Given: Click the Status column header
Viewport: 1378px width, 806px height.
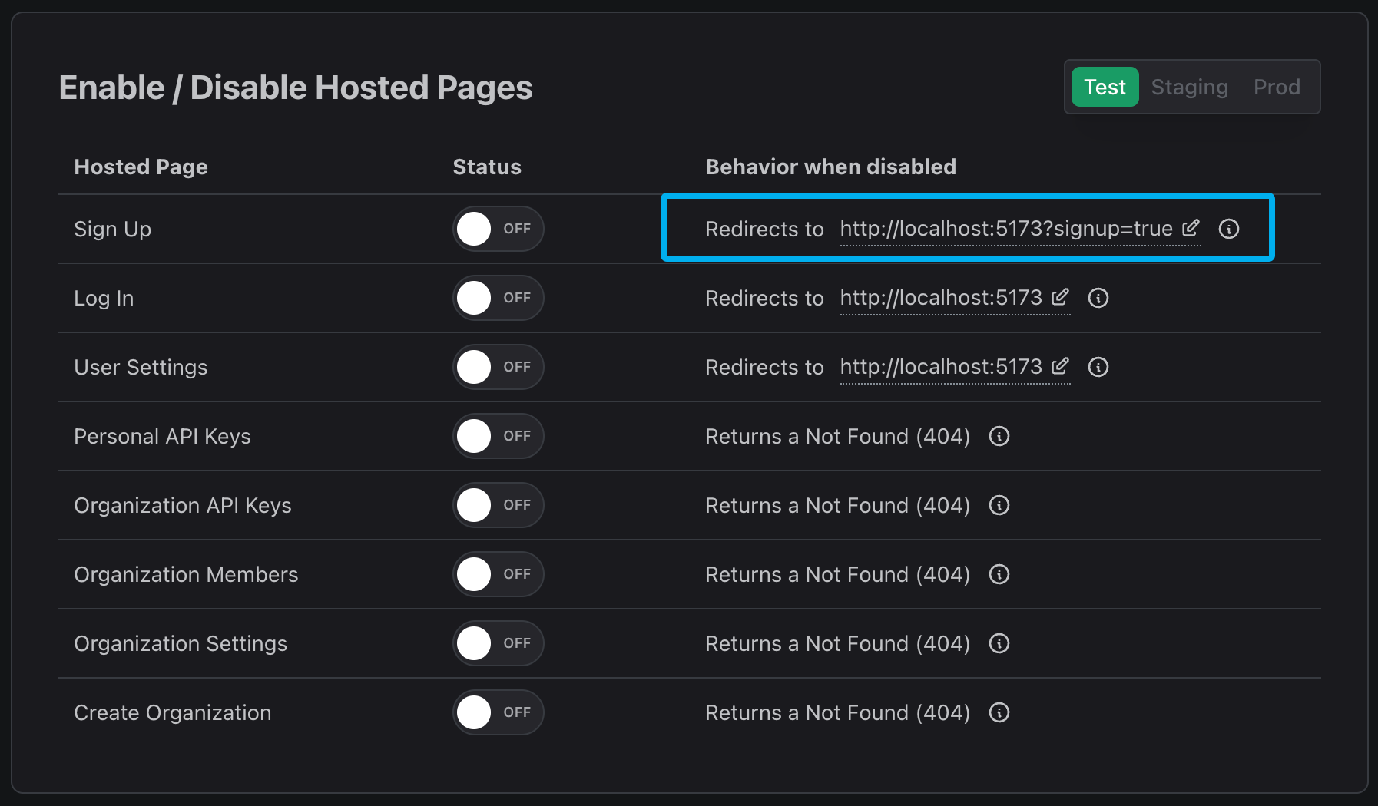Looking at the screenshot, I should point(487,167).
